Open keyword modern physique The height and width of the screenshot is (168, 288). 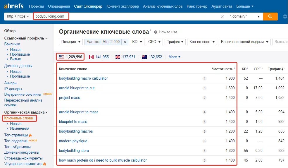click(73, 141)
